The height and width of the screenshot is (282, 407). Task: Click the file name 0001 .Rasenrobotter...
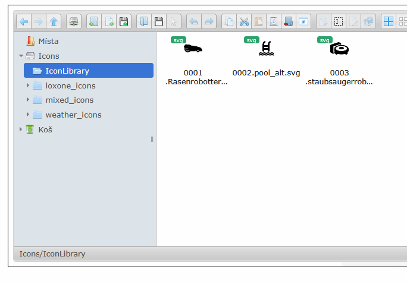click(x=196, y=77)
